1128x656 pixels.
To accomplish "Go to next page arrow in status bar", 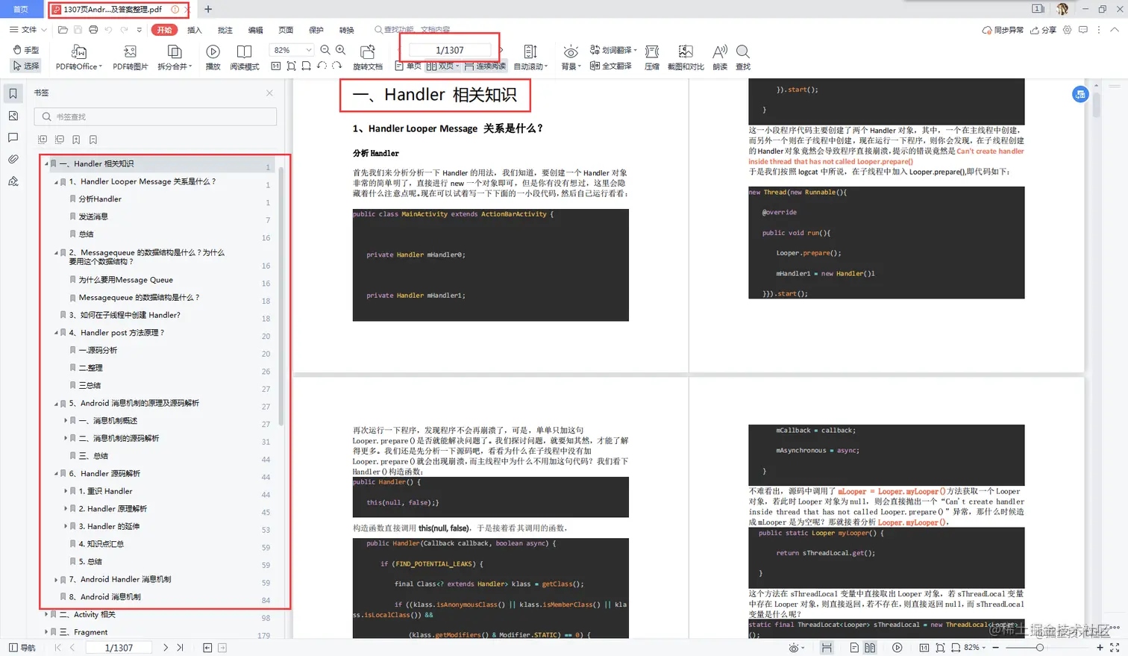I will 166,648.
